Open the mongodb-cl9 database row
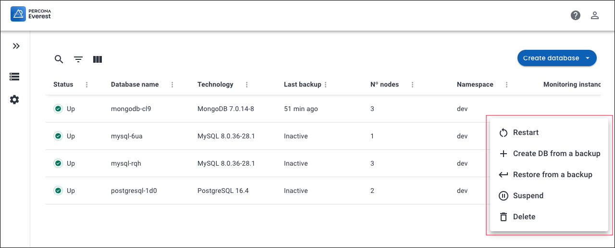Image resolution: width=615 pixels, height=248 pixels. tap(131, 109)
